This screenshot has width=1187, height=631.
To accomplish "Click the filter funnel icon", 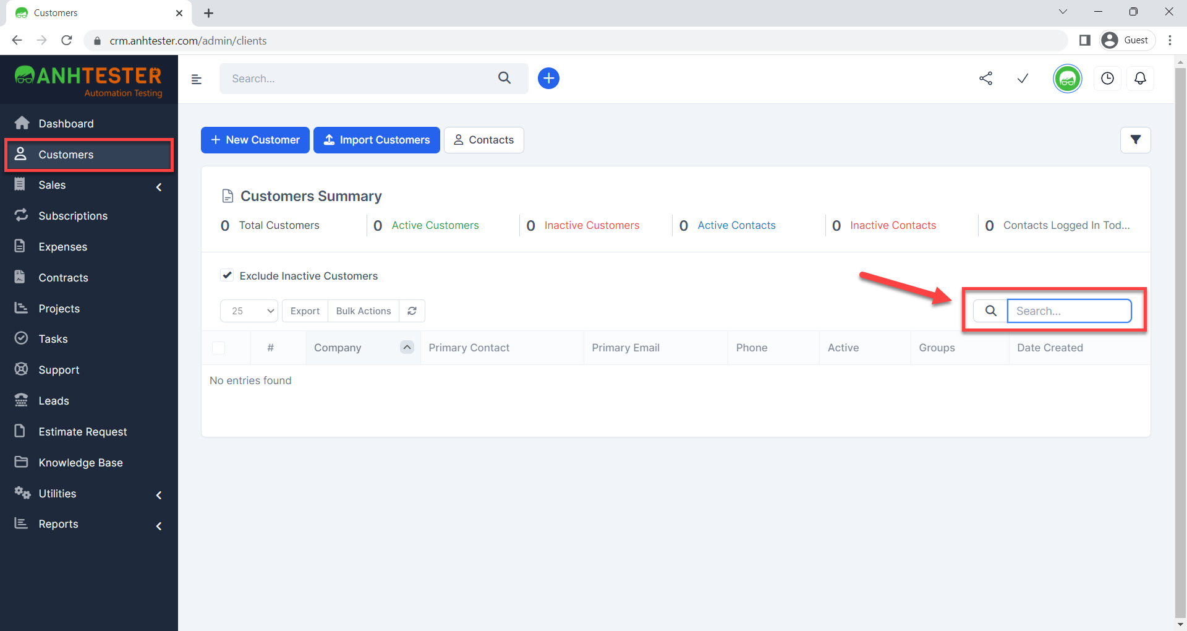I will tap(1136, 140).
